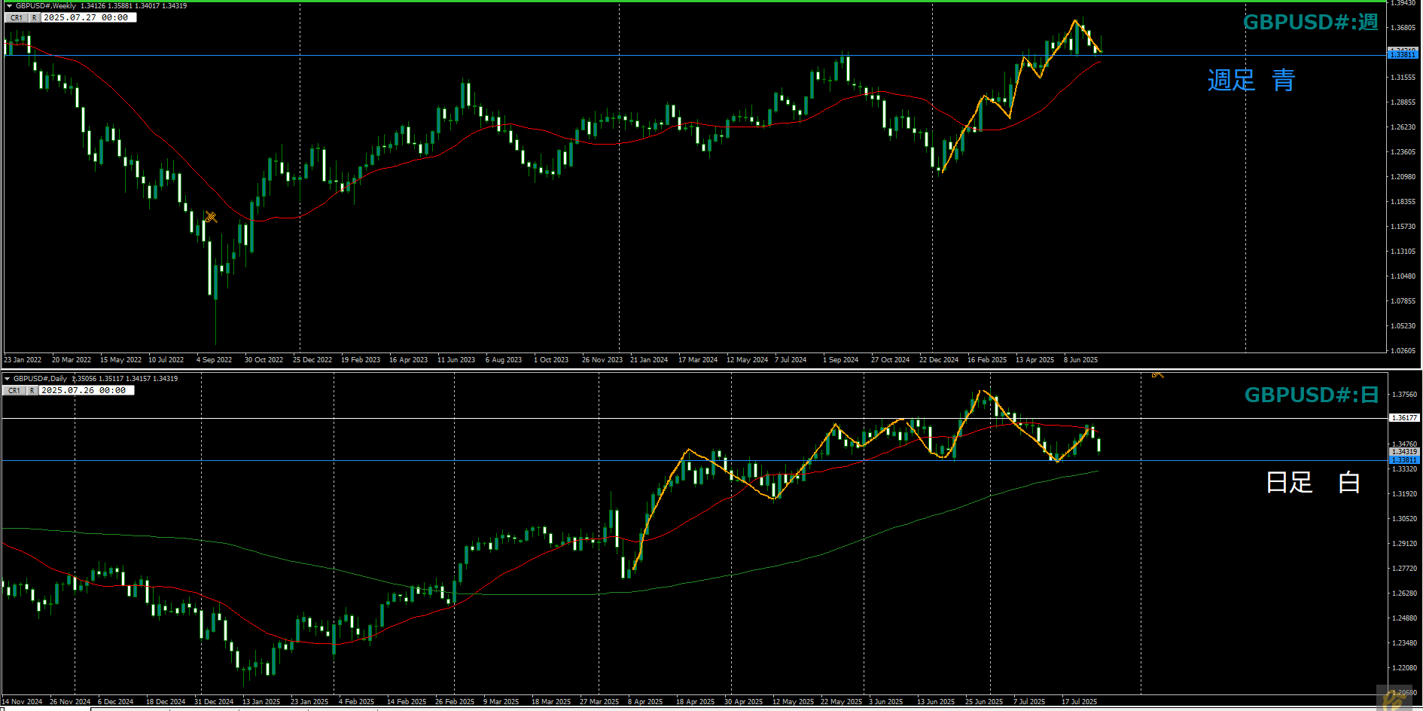The image size is (1423, 711).
Task: Open the daily chart's title dropdown triangle
Action: pyautogui.click(x=8, y=379)
